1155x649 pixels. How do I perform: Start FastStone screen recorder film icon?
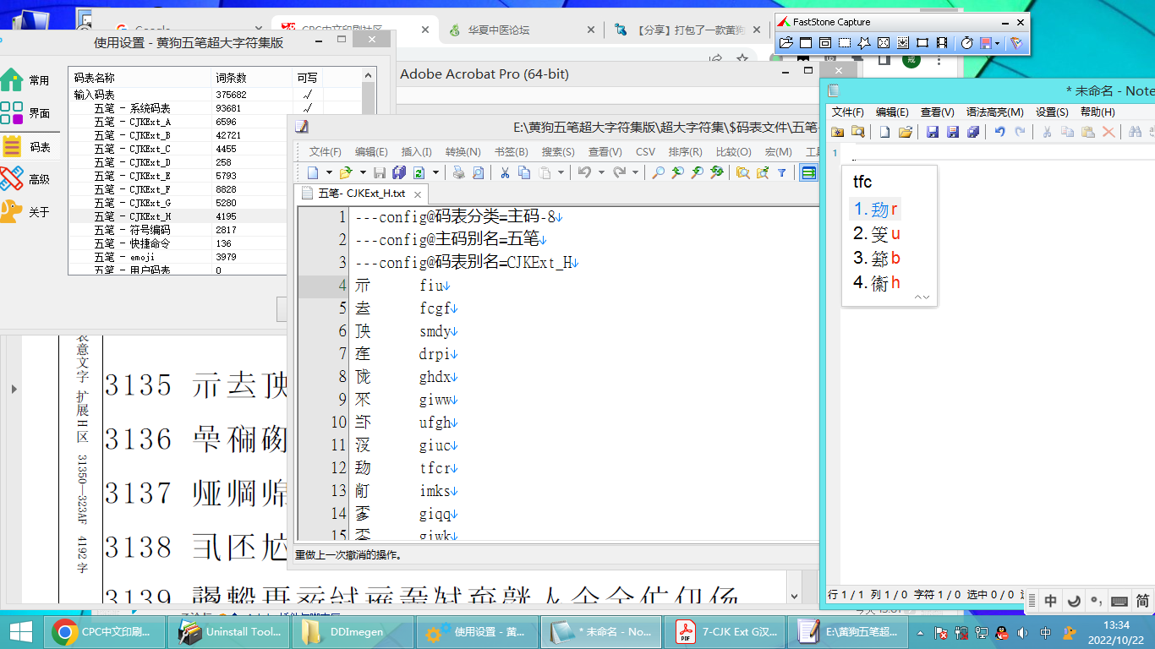(x=942, y=43)
